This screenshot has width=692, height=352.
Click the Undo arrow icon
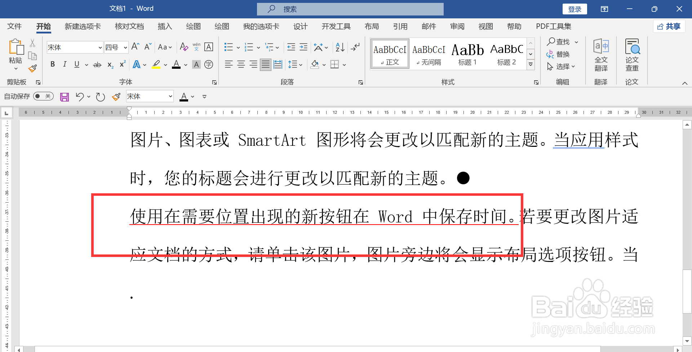pos(80,97)
